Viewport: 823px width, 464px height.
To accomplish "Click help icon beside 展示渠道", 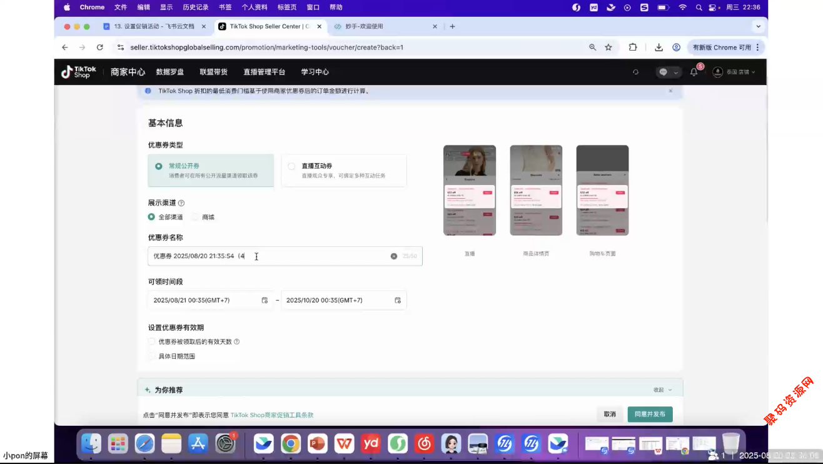I will 181,203.
